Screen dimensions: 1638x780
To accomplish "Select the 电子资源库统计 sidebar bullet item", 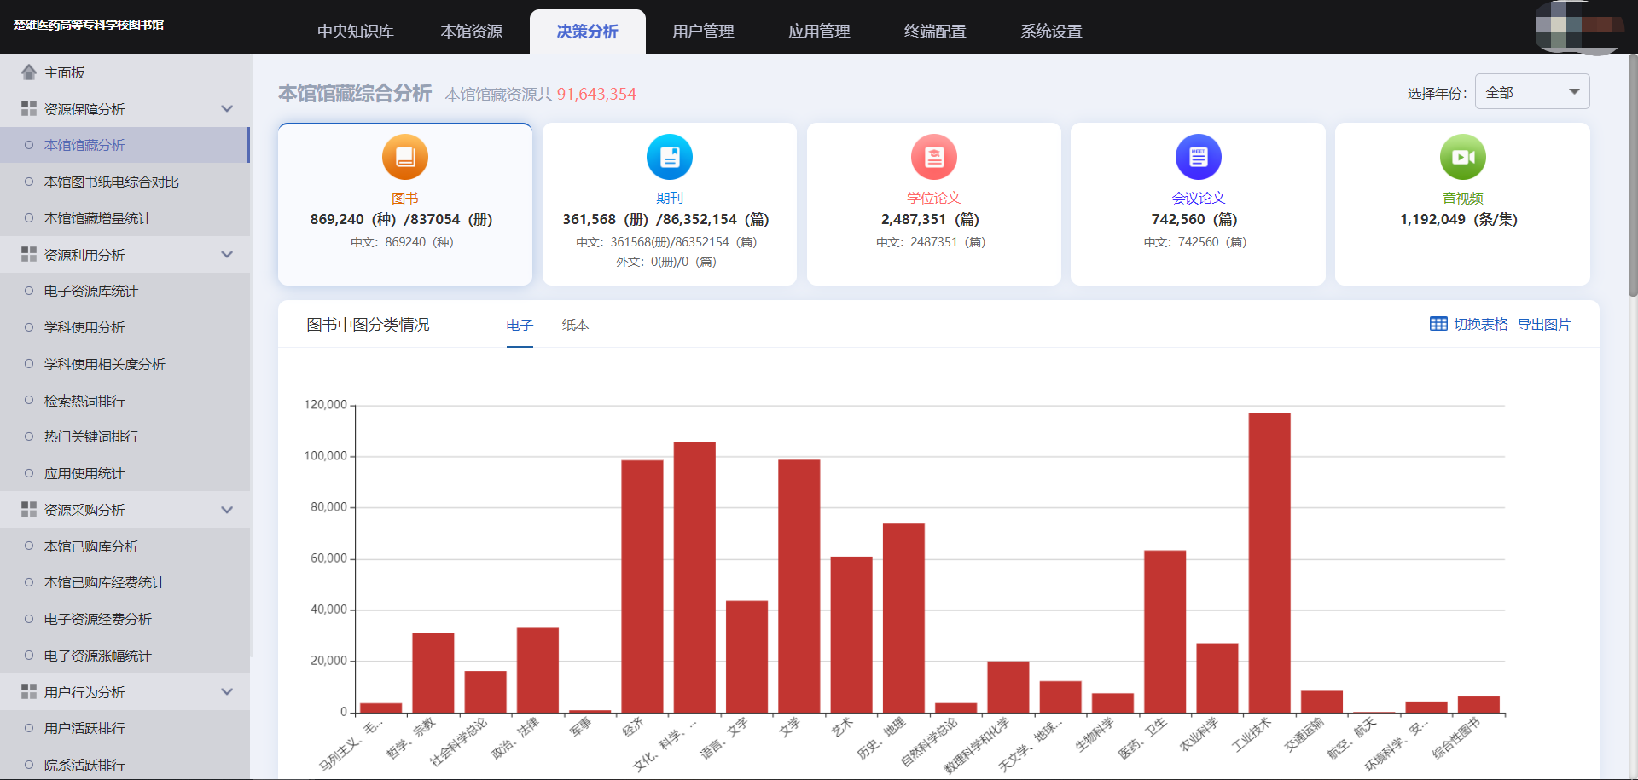I will [x=29, y=291].
